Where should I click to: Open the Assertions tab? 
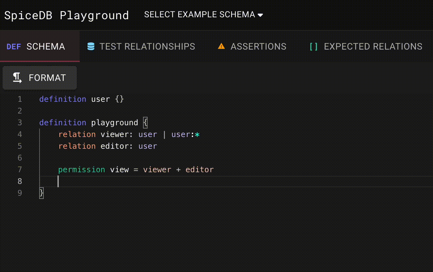[258, 46]
